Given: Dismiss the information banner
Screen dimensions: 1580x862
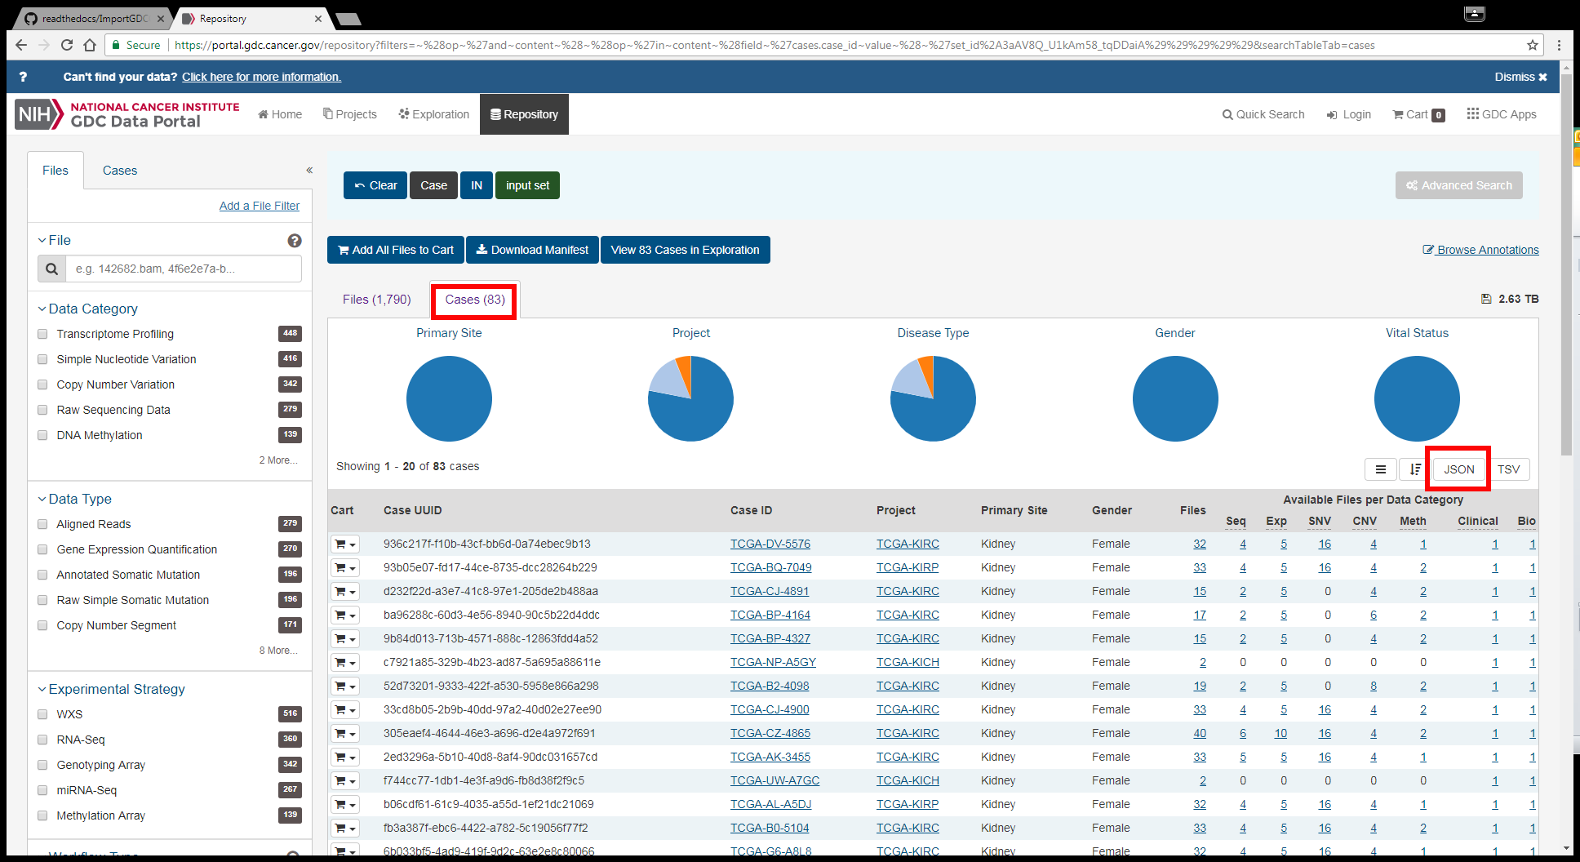Looking at the screenshot, I should [1520, 77].
